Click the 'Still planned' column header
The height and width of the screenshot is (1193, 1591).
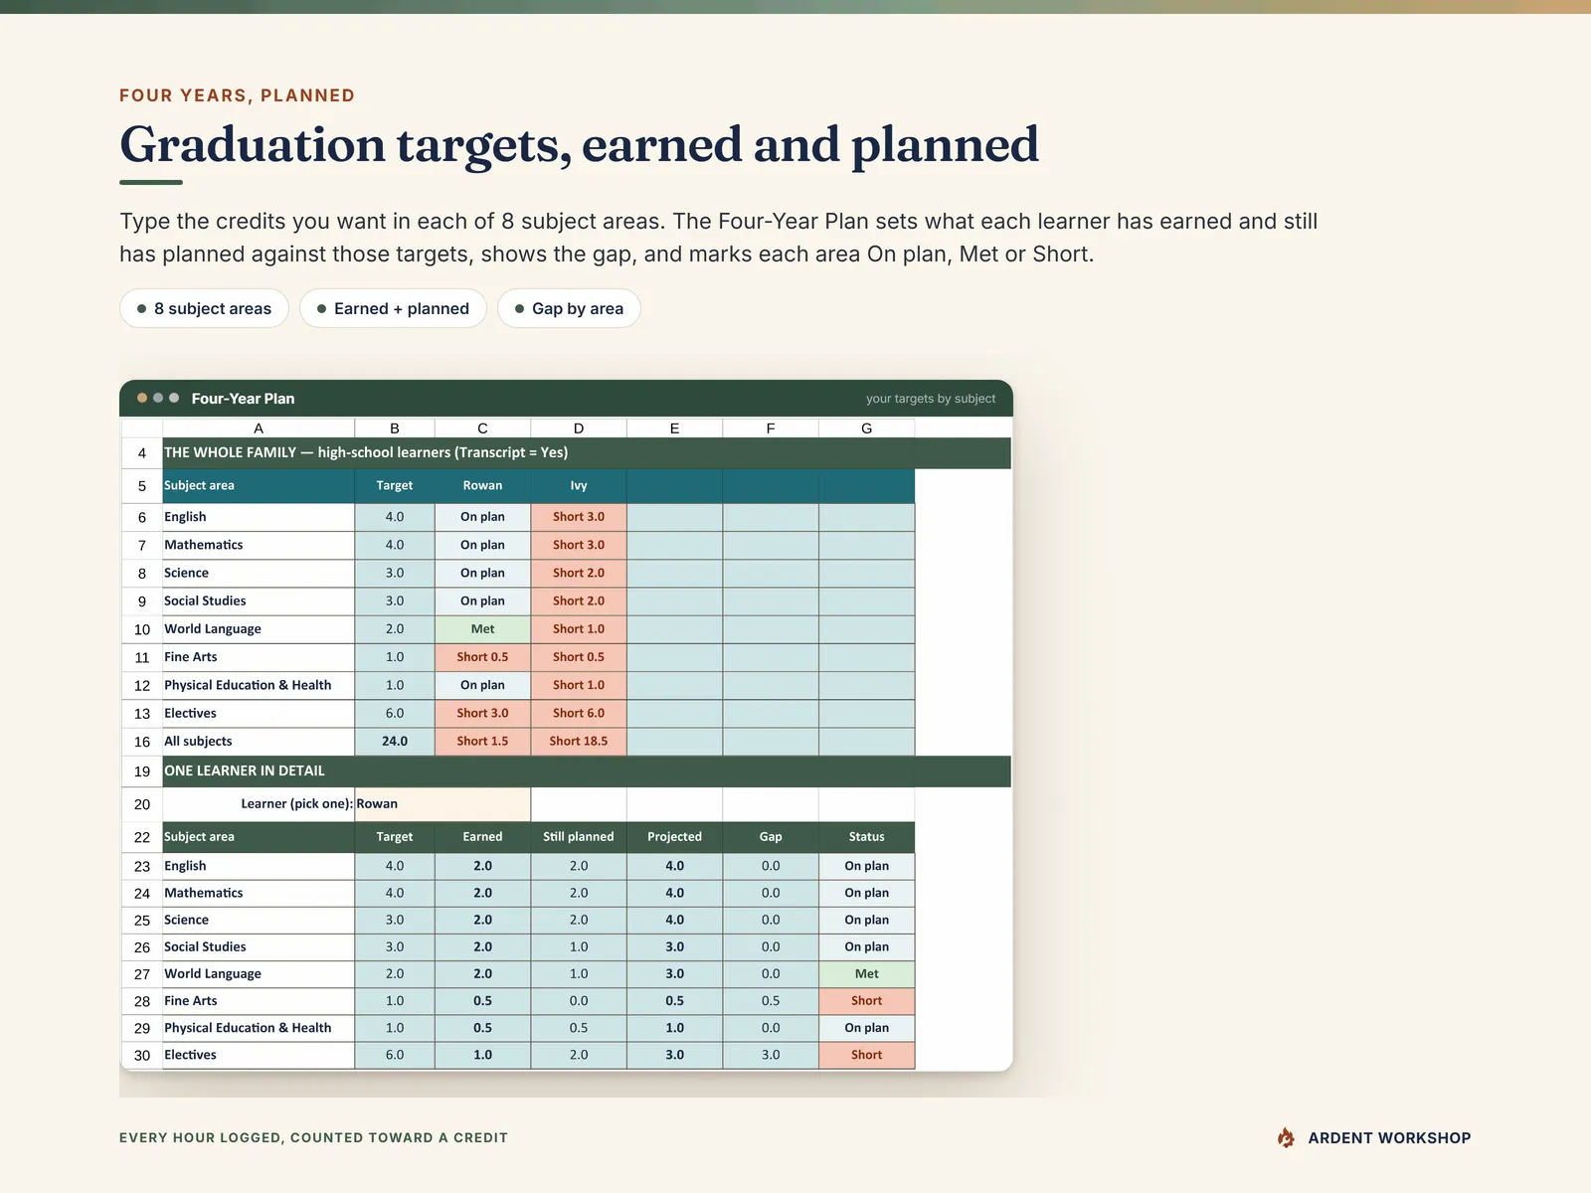tap(579, 837)
